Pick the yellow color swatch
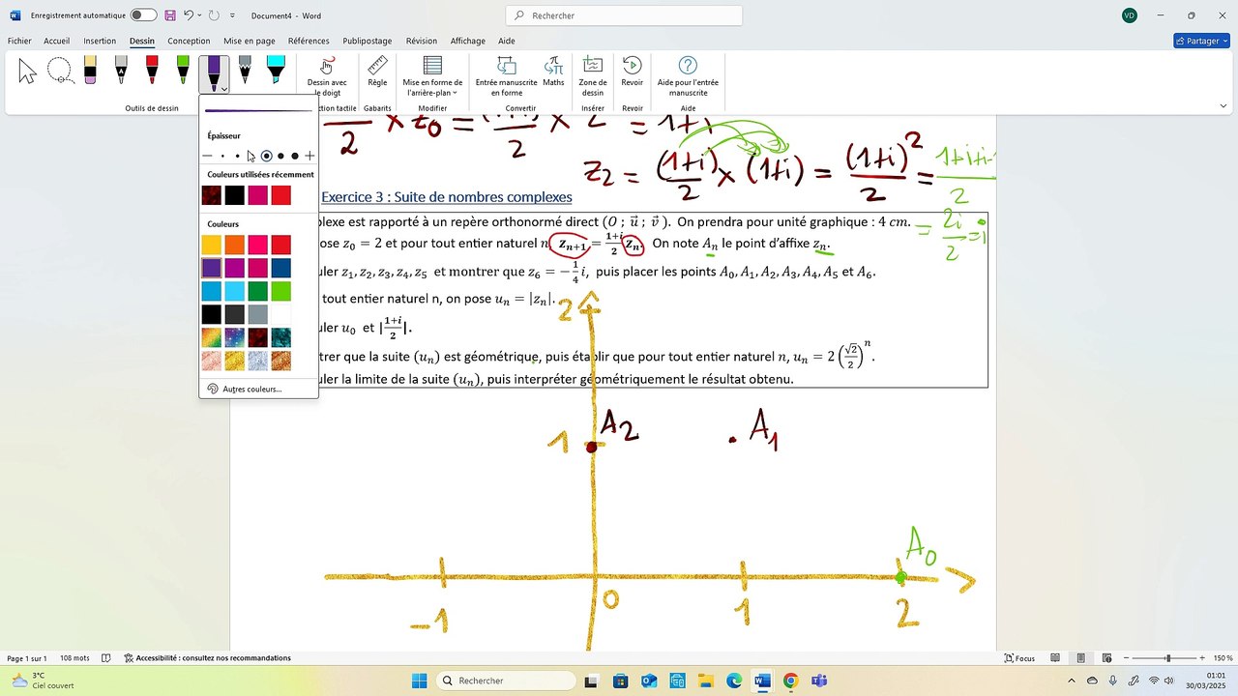The width and height of the screenshot is (1238, 696). [211, 245]
